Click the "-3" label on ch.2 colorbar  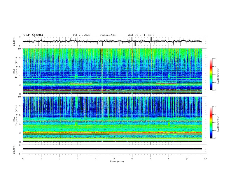pos(215,107)
